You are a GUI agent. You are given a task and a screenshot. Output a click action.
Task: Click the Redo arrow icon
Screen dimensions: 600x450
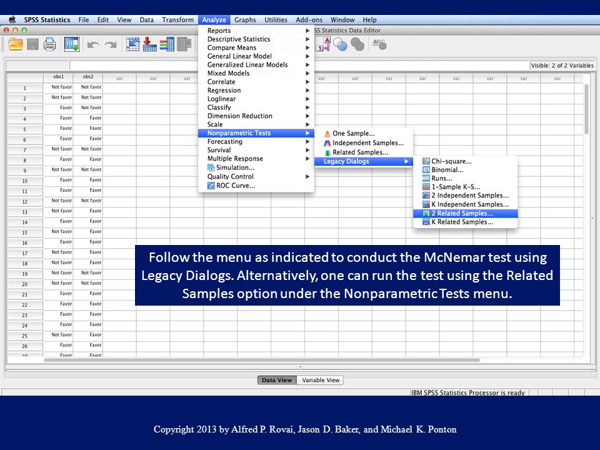click(111, 45)
